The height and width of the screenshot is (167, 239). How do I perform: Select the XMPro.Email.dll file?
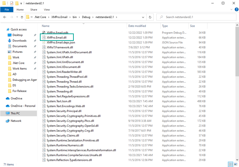tap(56, 37)
